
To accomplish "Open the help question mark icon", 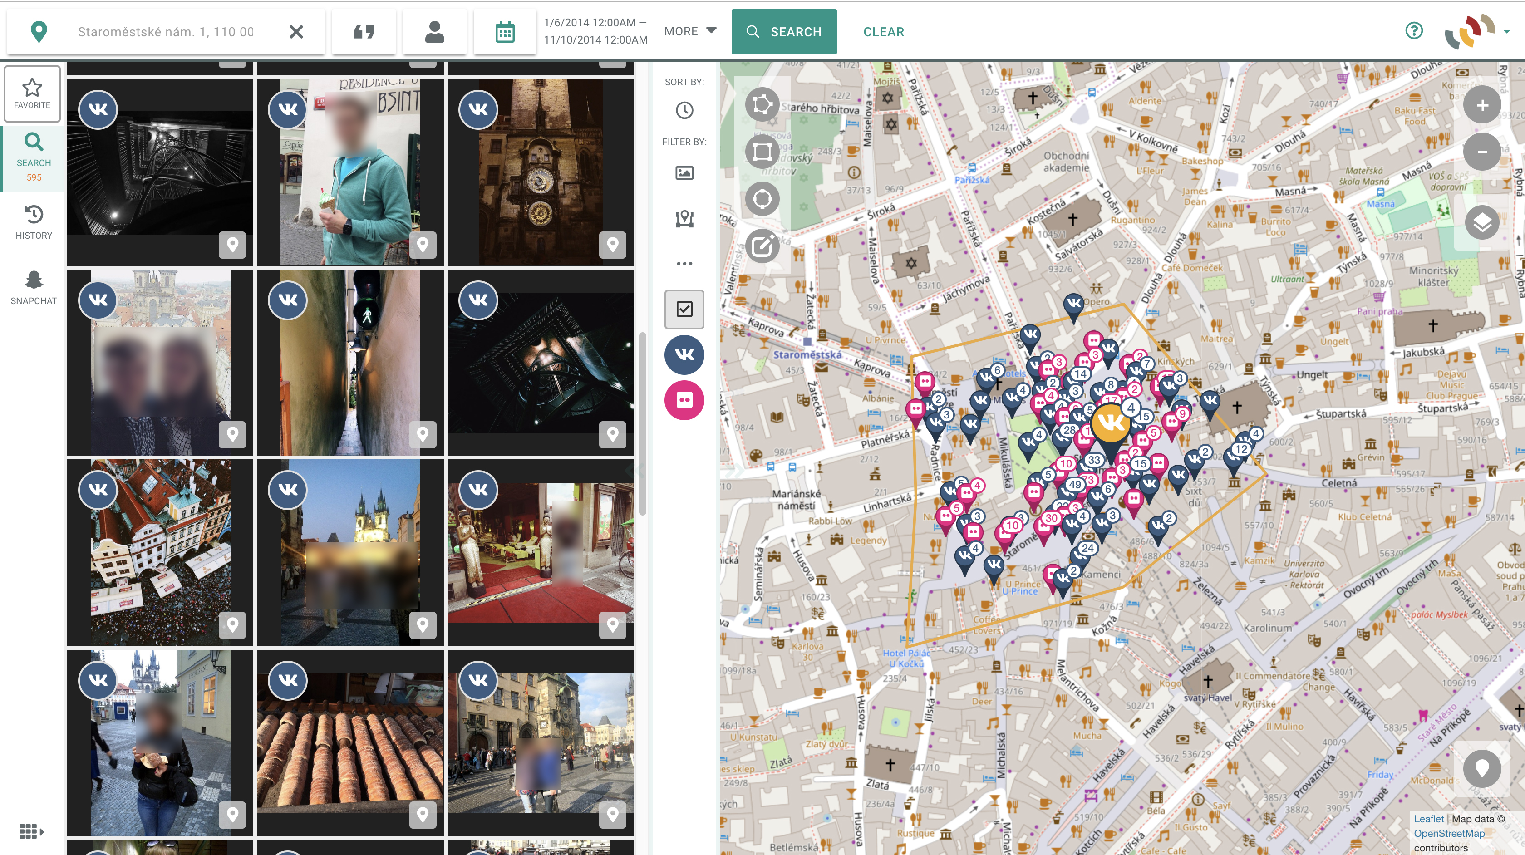I will 1414,31.
